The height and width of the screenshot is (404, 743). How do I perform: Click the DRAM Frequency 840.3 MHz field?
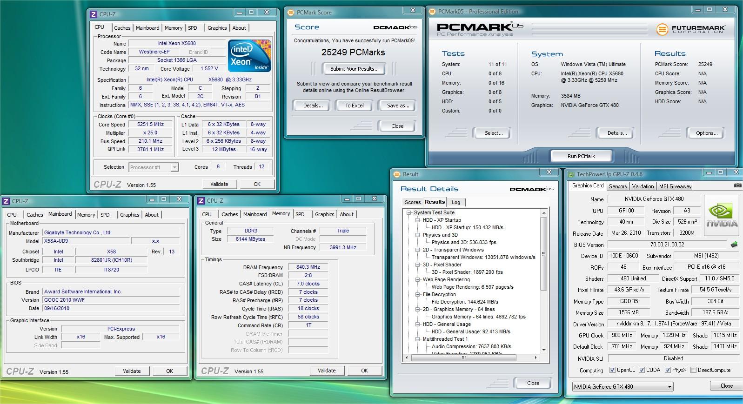(308, 267)
